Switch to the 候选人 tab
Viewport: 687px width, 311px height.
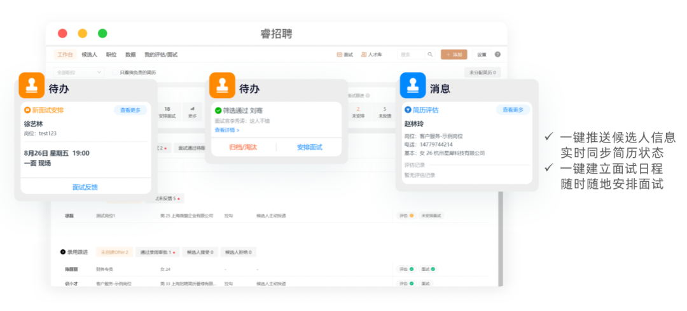[90, 55]
